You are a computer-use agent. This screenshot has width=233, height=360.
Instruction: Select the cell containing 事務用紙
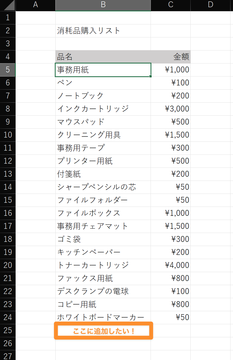click(x=103, y=70)
